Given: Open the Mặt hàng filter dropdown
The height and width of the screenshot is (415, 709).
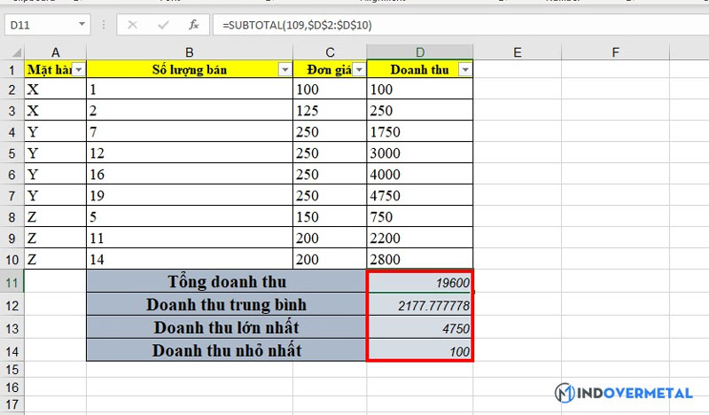Looking at the screenshot, I should coord(78,69).
